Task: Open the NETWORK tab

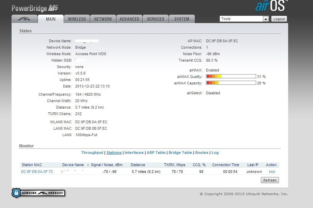Action: 103,19
